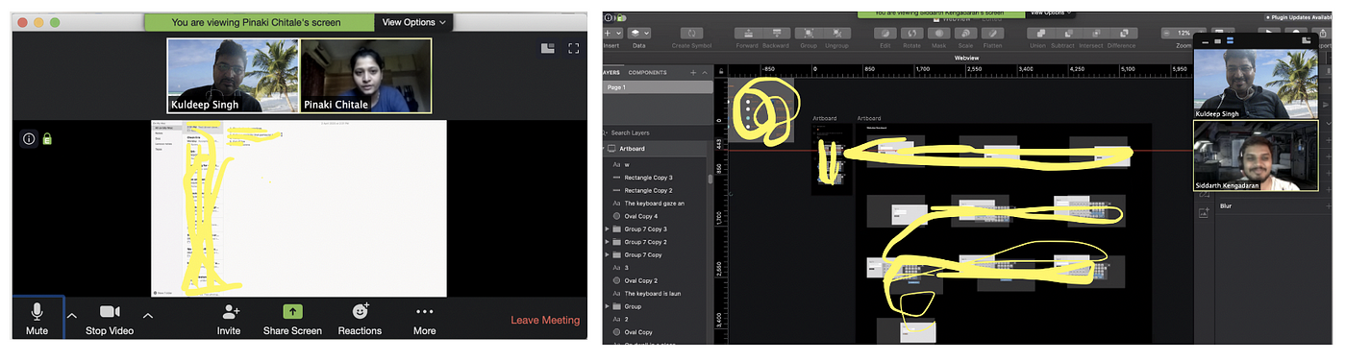Screen dimensions: 1346x361
Task: Open the View Options dropdown in Zoom
Action: click(x=414, y=21)
